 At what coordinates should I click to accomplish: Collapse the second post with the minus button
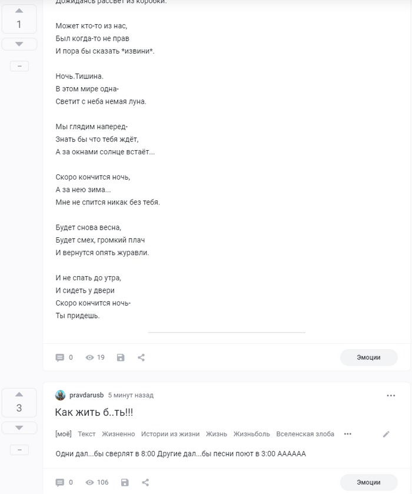tap(19, 449)
